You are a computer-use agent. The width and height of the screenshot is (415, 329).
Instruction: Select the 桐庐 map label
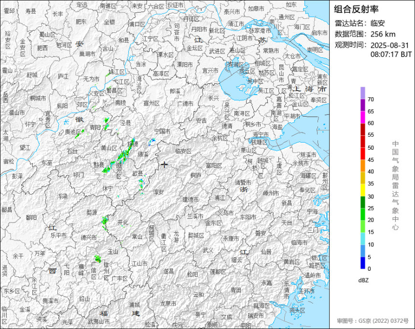[196, 175]
